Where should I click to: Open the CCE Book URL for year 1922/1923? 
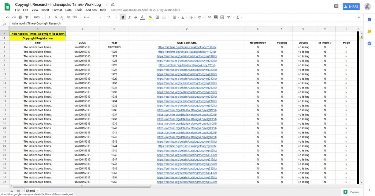tap(187, 47)
